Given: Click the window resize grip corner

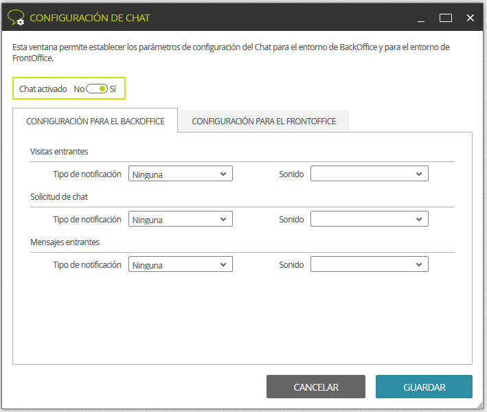Looking at the screenshot, I should (480, 405).
